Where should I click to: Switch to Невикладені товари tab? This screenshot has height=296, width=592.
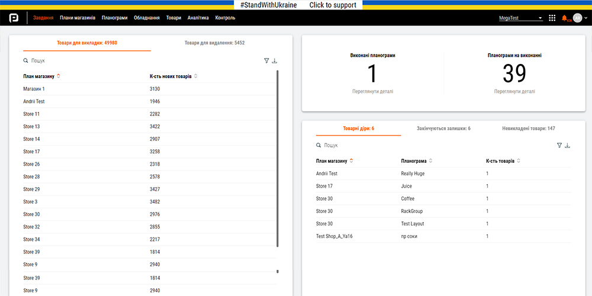click(528, 128)
